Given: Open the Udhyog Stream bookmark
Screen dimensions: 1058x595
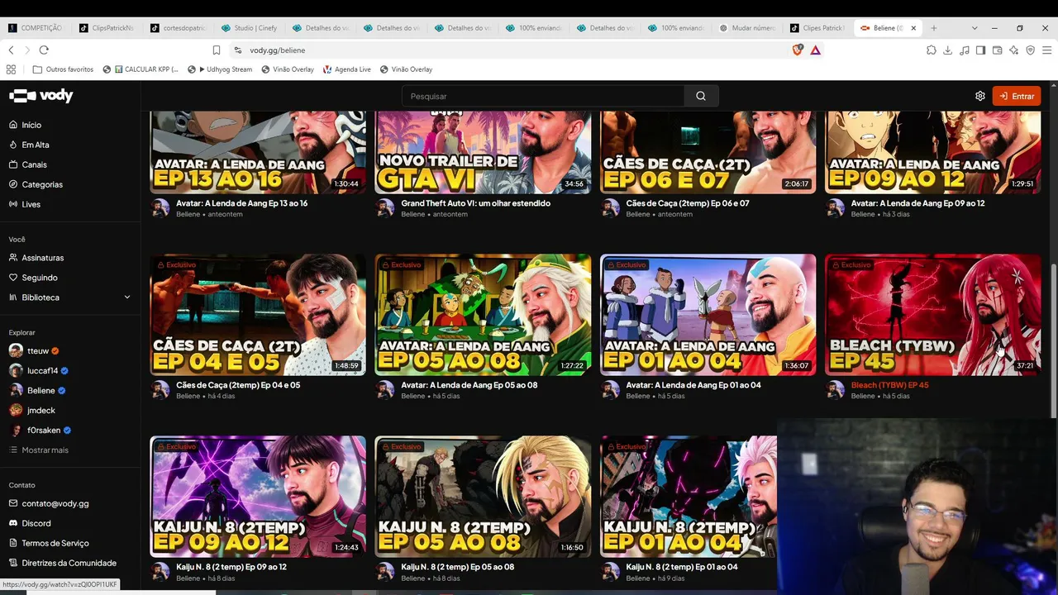Looking at the screenshot, I should [221, 69].
